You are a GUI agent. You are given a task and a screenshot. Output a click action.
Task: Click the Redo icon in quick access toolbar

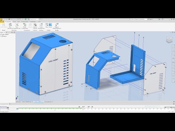pyautogui.click(x=15, y=19)
